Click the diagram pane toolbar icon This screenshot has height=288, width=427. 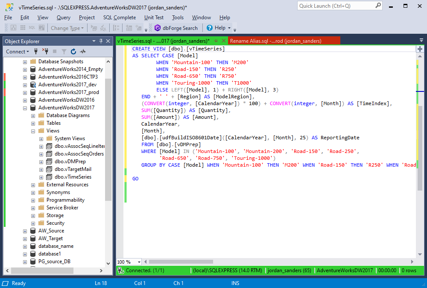[13, 28]
